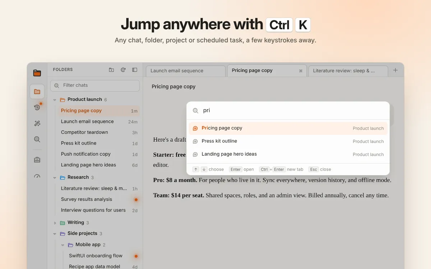Screen dimensions: 431x269
Task: Close the Pricing page copy tab
Action: pos(301,71)
